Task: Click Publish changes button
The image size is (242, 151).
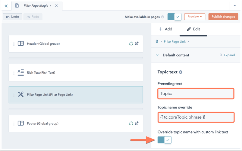Action: pos(223,17)
